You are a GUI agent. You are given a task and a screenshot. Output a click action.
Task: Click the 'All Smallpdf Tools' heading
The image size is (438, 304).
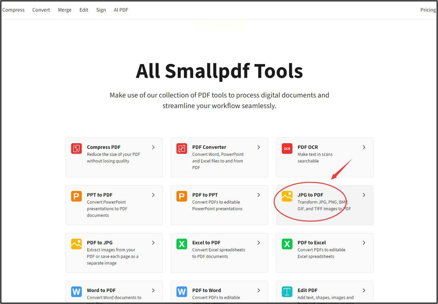pos(219,71)
